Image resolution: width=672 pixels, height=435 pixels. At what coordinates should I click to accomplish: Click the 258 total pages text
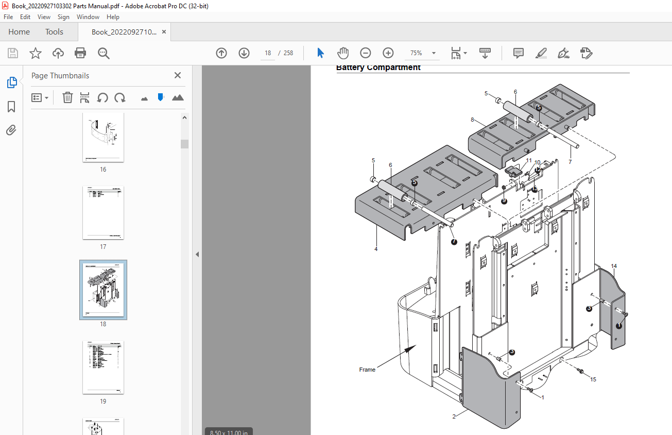[x=288, y=53]
